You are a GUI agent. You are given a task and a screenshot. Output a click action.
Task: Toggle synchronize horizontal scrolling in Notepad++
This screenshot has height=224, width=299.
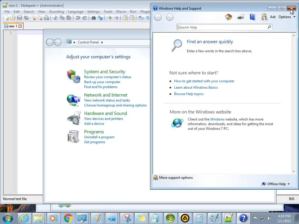[132, 18]
